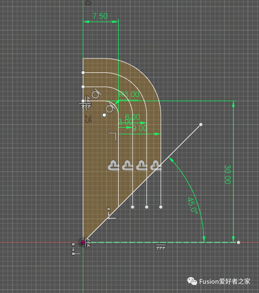The height and width of the screenshot is (293, 259).
Task: Click the 30.00 vertical dimension
Action: coord(227,174)
